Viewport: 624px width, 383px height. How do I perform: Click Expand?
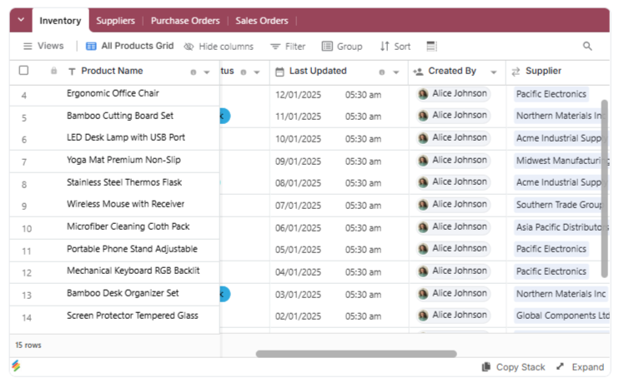581,367
